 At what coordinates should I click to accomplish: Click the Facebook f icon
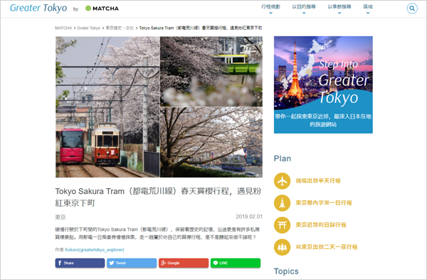click(x=60, y=263)
